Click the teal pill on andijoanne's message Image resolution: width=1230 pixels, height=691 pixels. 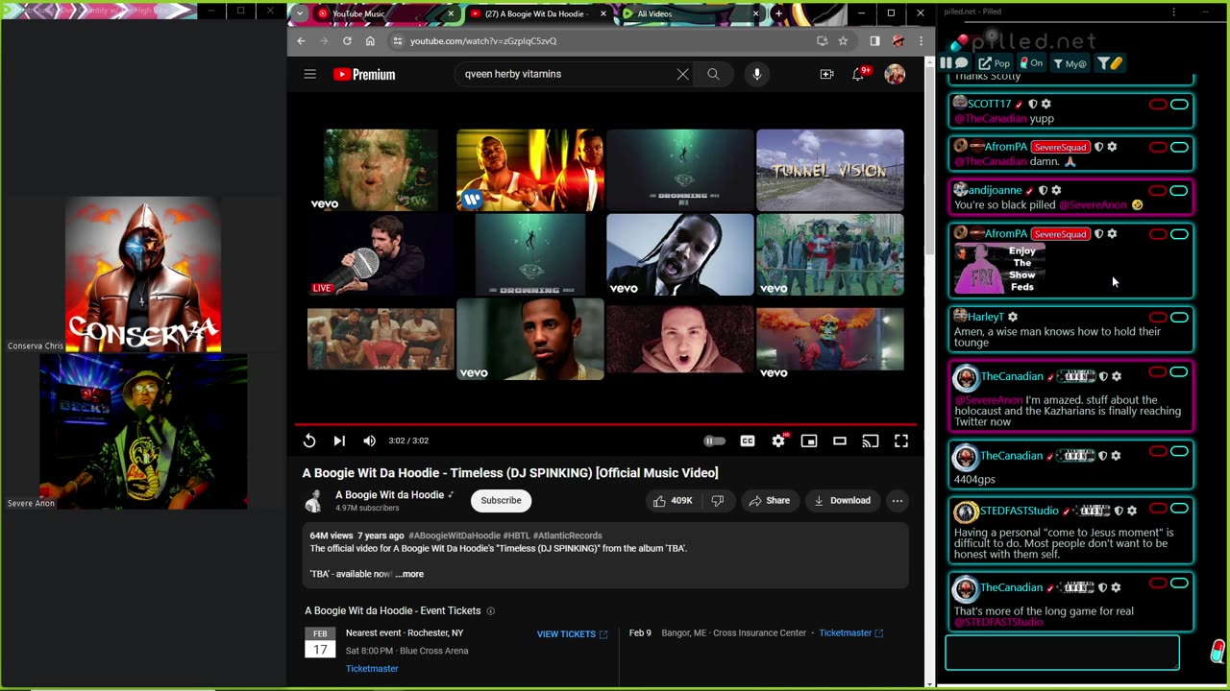point(1179,190)
